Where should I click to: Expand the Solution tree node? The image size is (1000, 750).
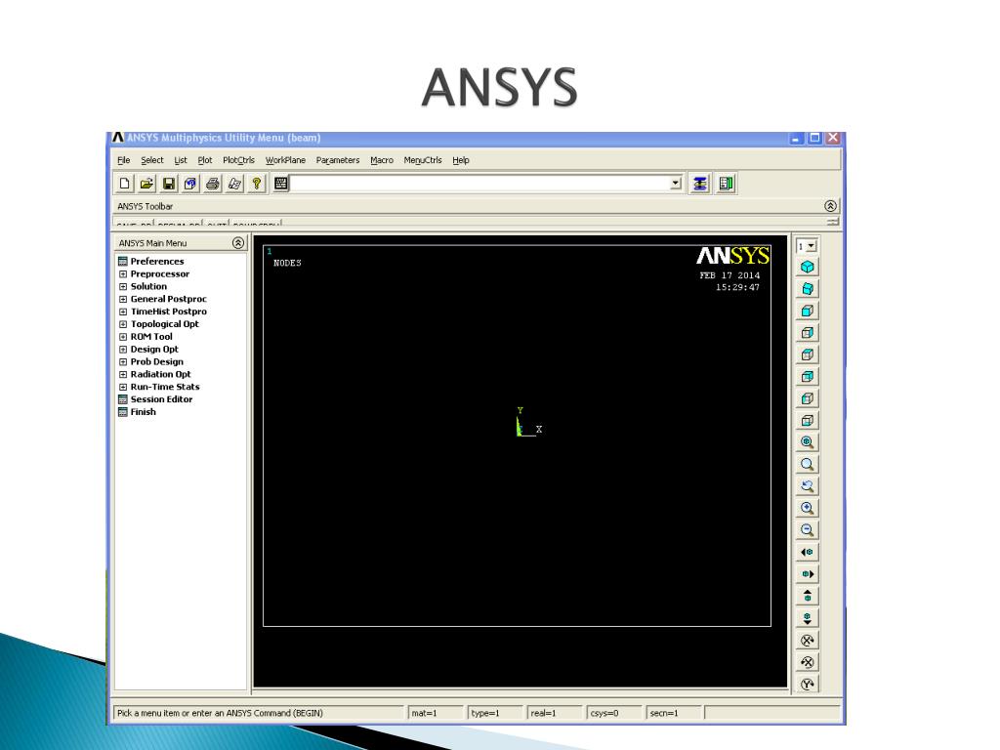coord(123,286)
